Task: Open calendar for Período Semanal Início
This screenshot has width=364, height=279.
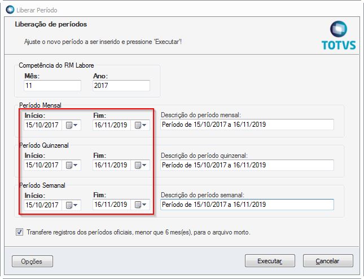Action: 72,205
